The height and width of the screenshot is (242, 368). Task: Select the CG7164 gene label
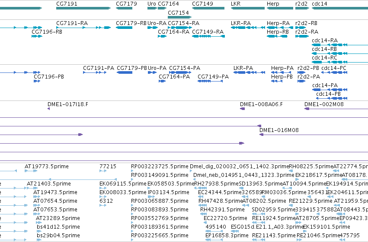(x=168, y=4)
